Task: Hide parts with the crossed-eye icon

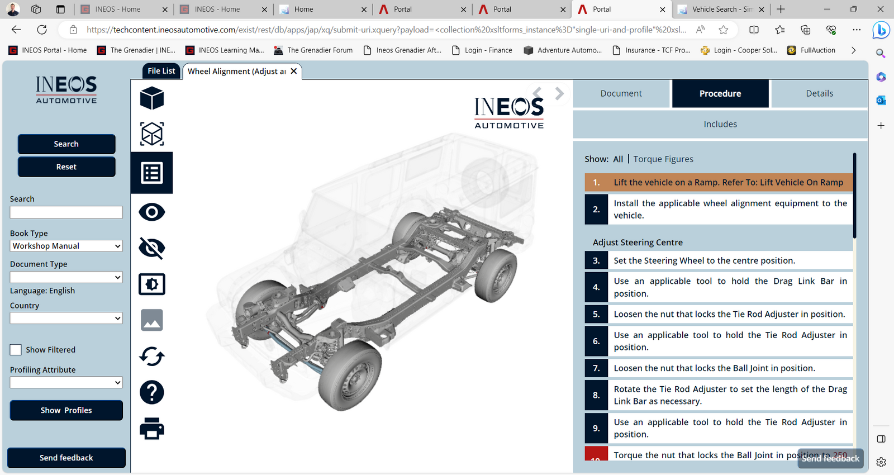Action: point(152,248)
